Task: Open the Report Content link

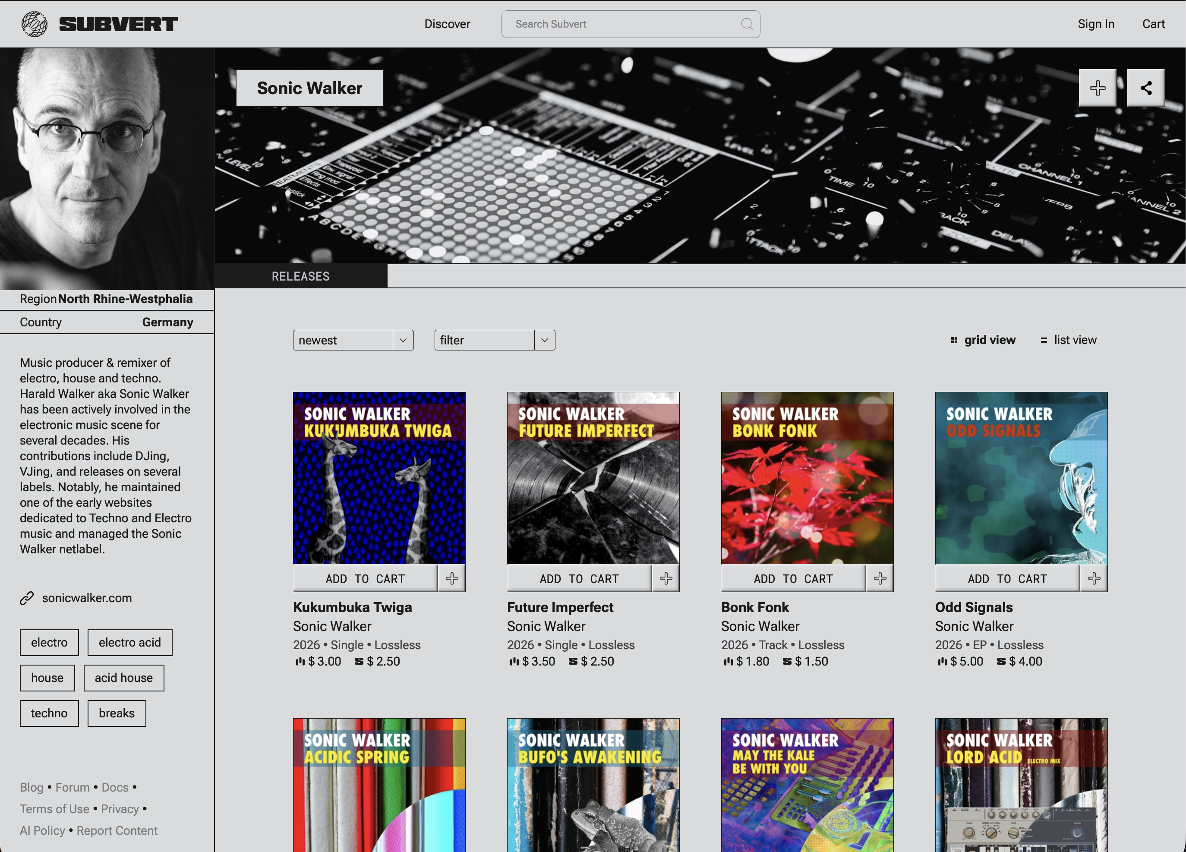Action: [117, 830]
